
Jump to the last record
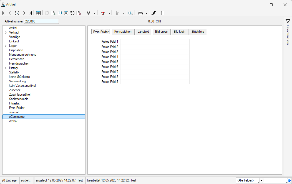pyautogui.click(x=30, y=13)
